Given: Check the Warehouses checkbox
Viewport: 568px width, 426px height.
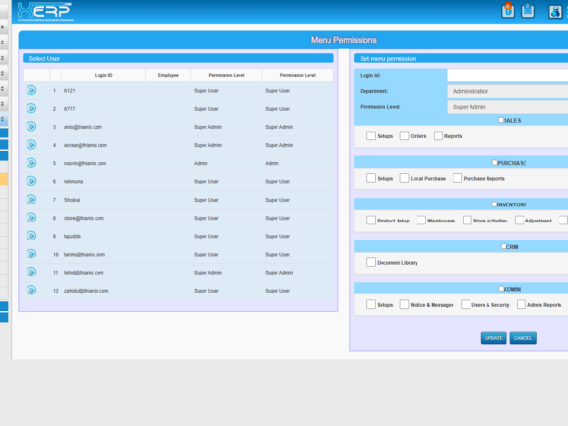Looking at the screenshot, I should pyautogui.click(x=421, y=221).
